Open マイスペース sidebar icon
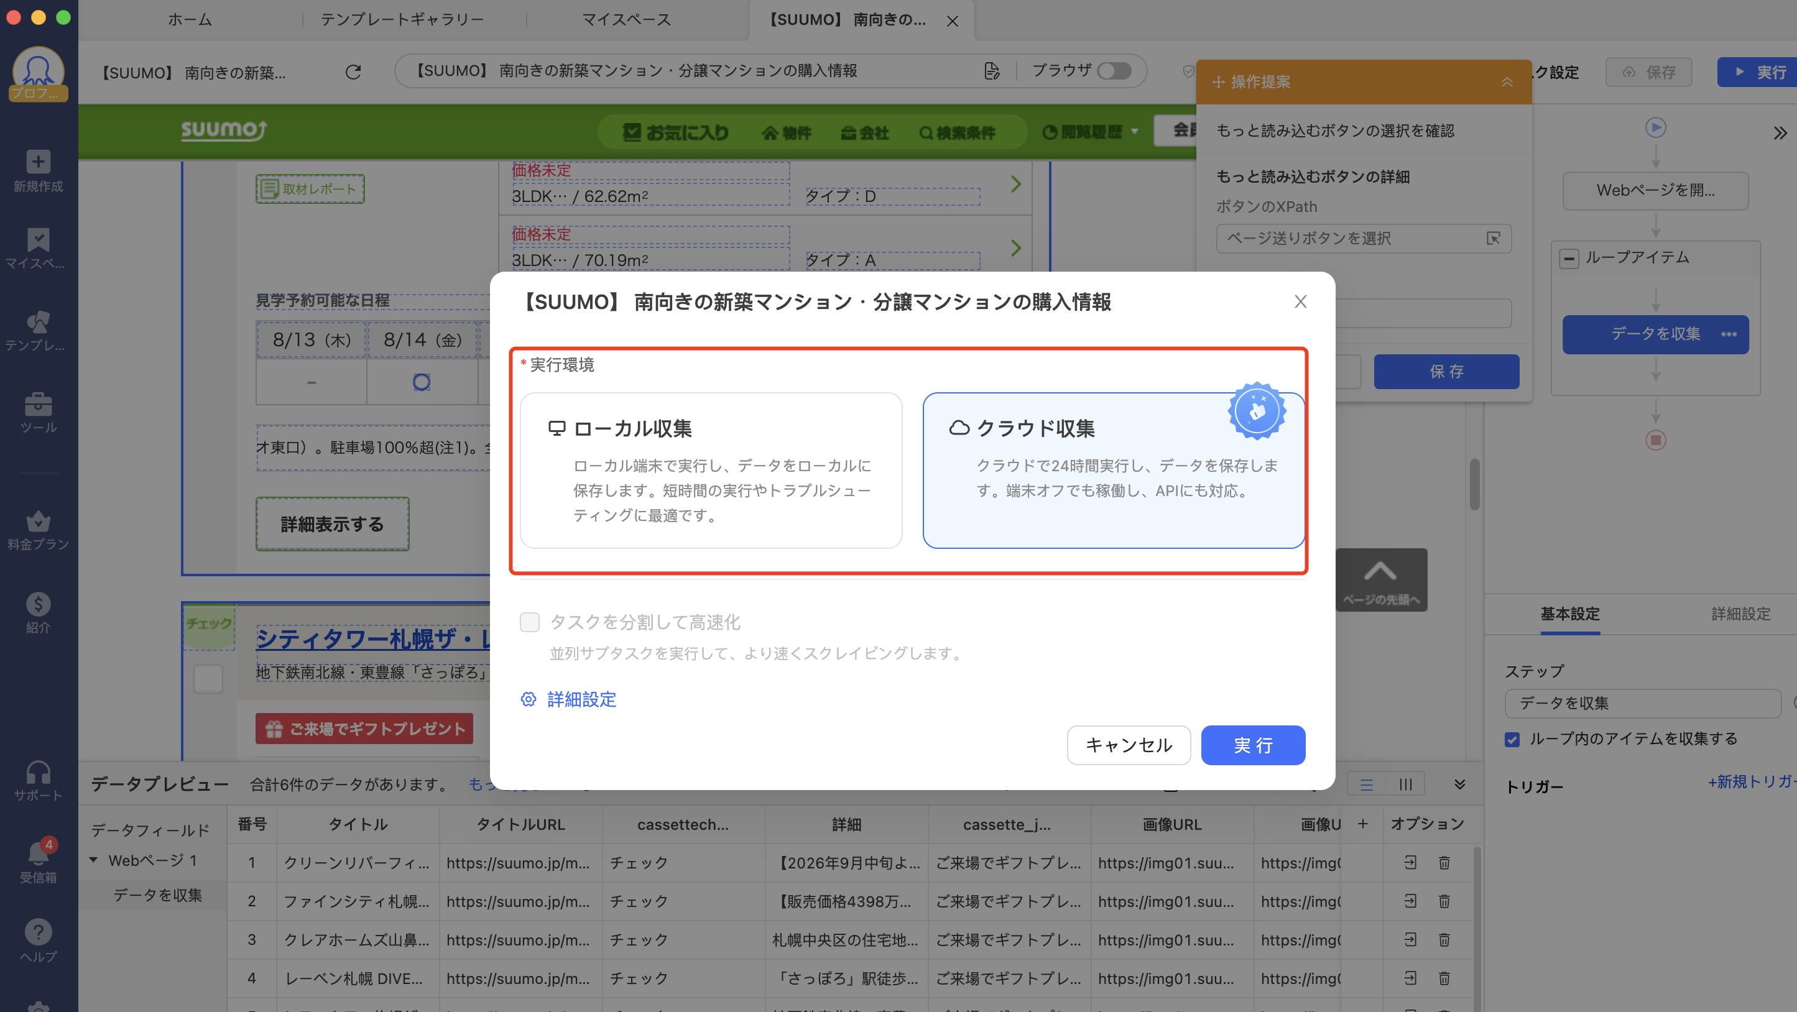This screenshot has height=1012, width=1797. (x=39, y=240)
